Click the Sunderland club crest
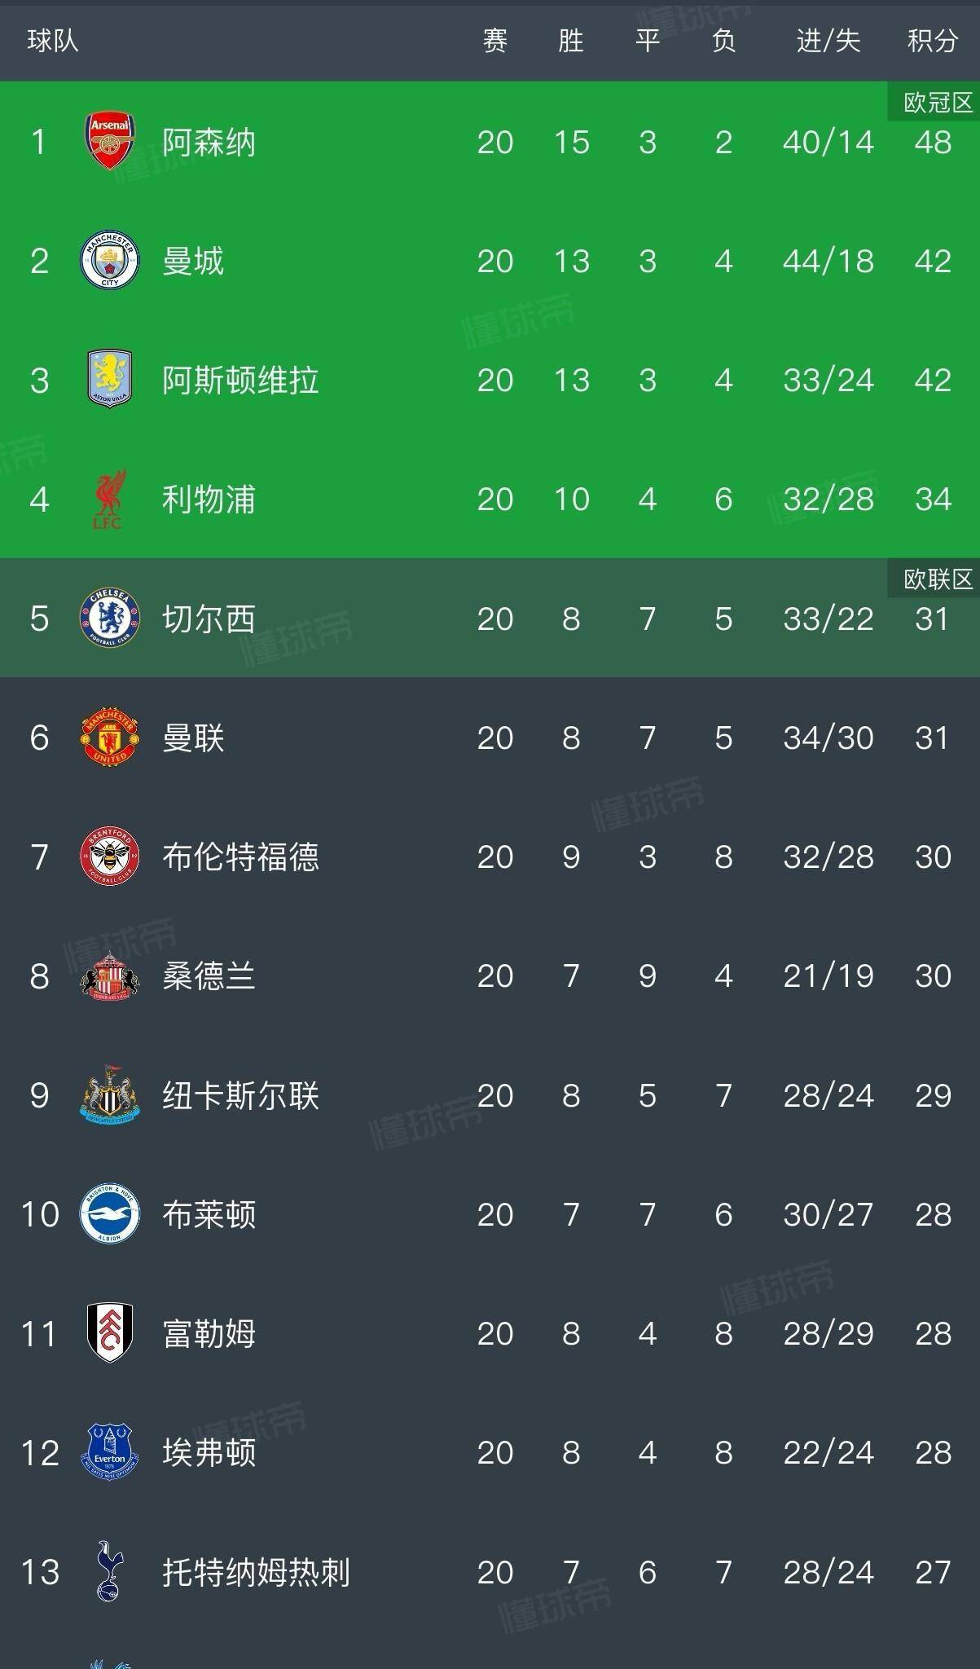 pos(109,975)
